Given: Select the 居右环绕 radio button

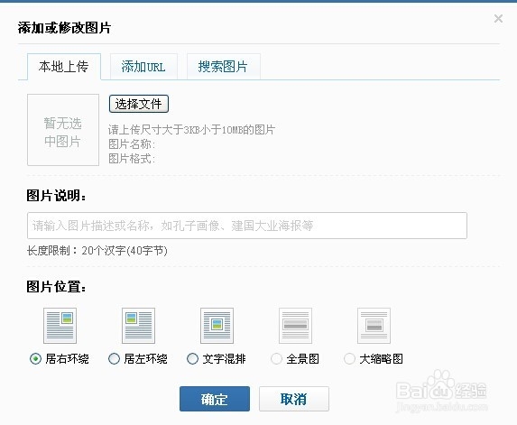Looking at the screenshot, I should (35, 358).
